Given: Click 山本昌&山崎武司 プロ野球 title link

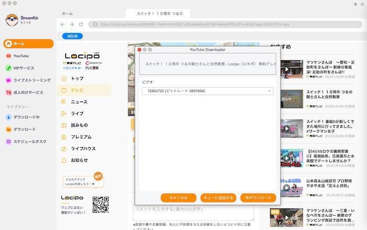Looking at the screenshot, I should [x=329, y=183].
